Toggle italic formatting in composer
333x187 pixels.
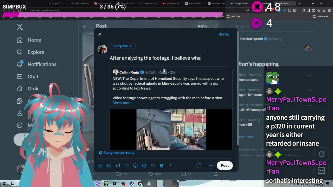(x=170, y=165)
